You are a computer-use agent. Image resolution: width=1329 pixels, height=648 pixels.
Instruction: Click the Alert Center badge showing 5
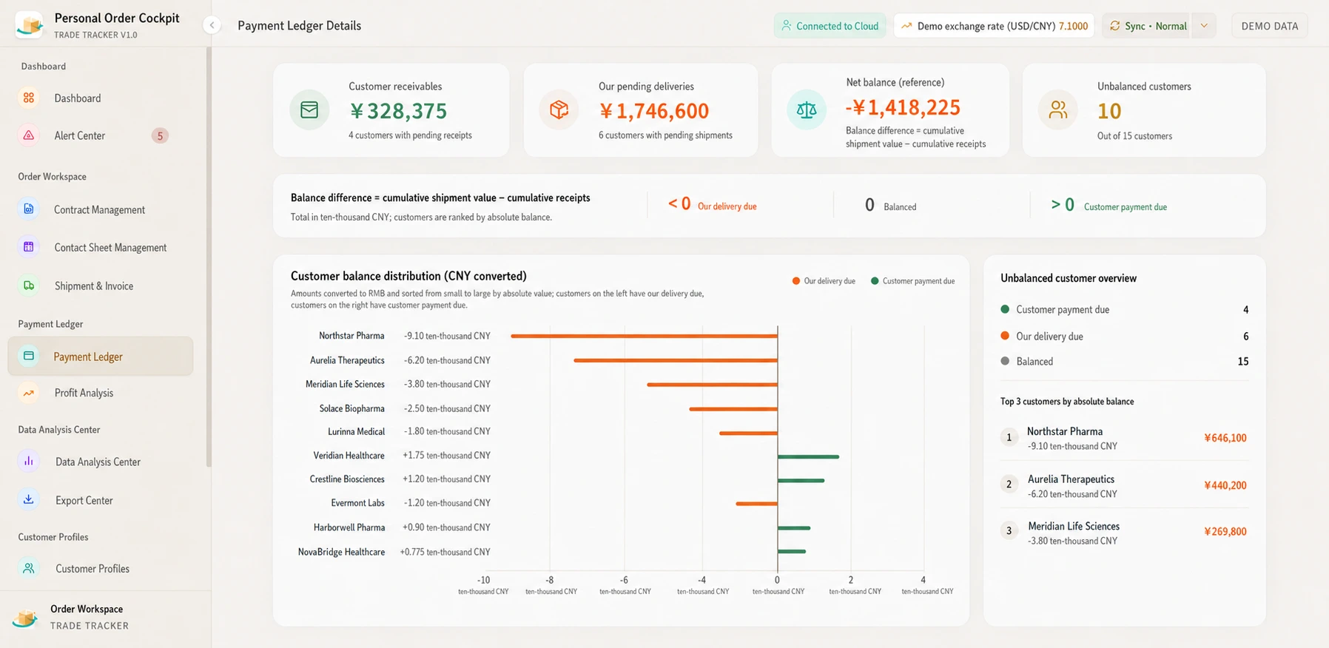(x=160, y=135)
